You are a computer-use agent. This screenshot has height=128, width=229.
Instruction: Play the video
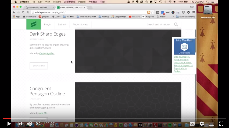9,124
